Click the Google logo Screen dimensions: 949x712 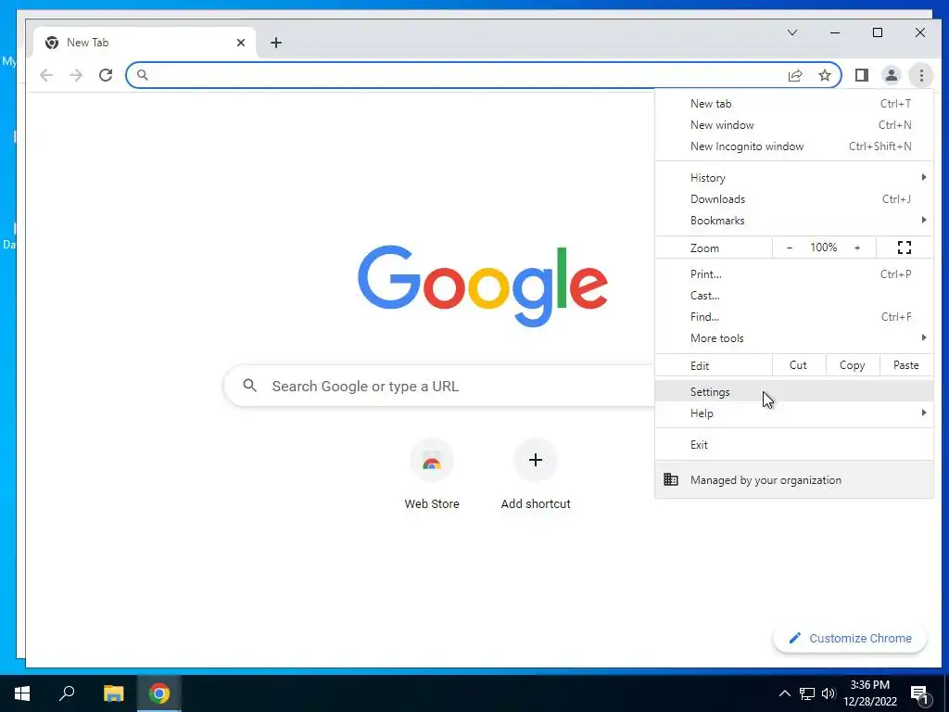(482, 285)
